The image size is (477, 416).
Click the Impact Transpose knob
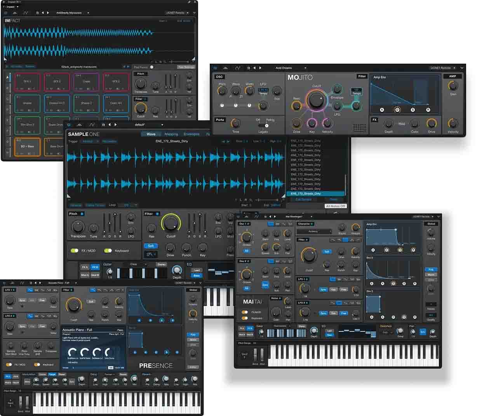(x=140, y=83)
